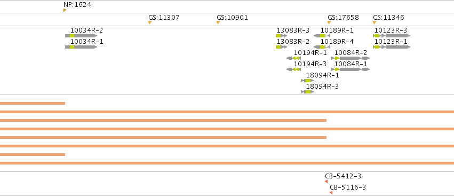Click the GS:11307 label text
454x196 pixels.
[164, 18]
